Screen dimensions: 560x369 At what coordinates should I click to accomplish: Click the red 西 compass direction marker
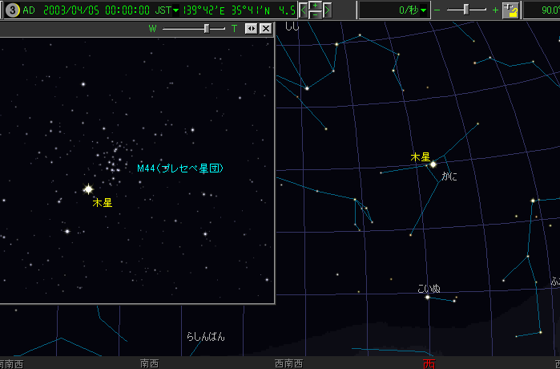[x=429, y=363]
